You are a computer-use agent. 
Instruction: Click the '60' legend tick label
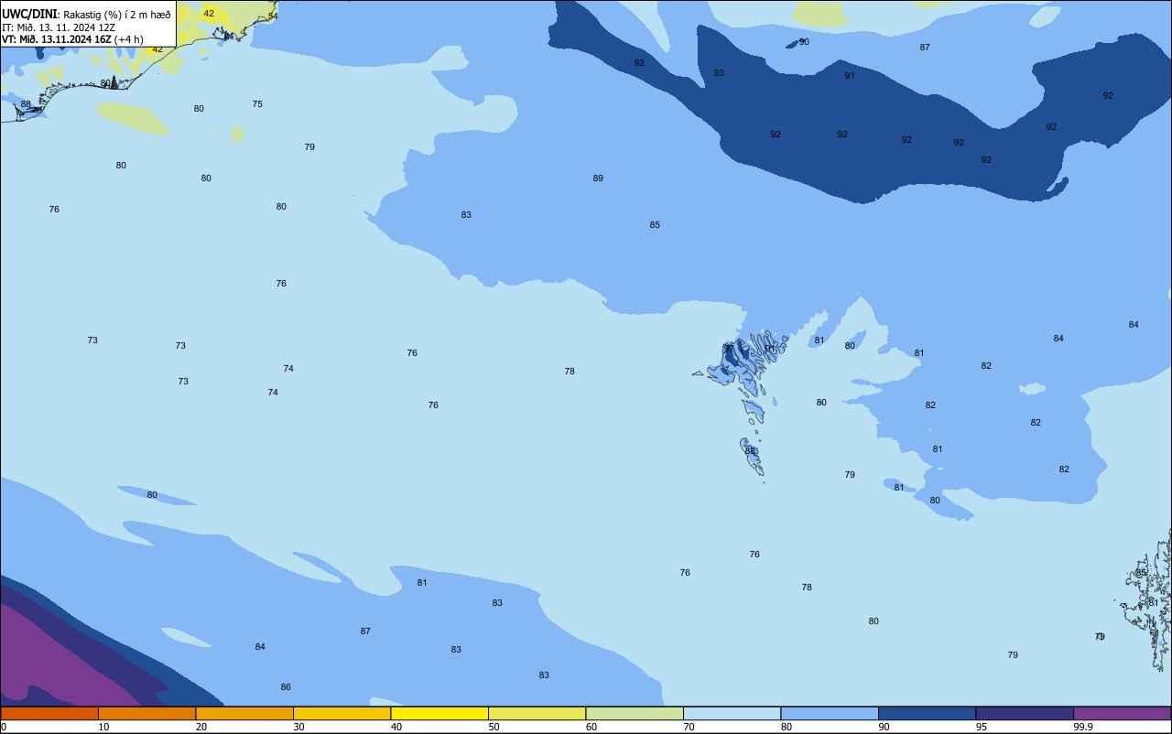(591, 727)
